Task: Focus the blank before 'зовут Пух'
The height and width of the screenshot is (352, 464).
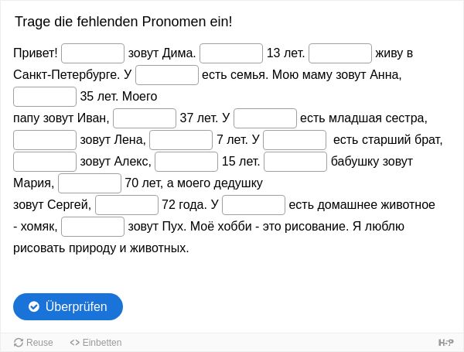Action: coord(93,226)
